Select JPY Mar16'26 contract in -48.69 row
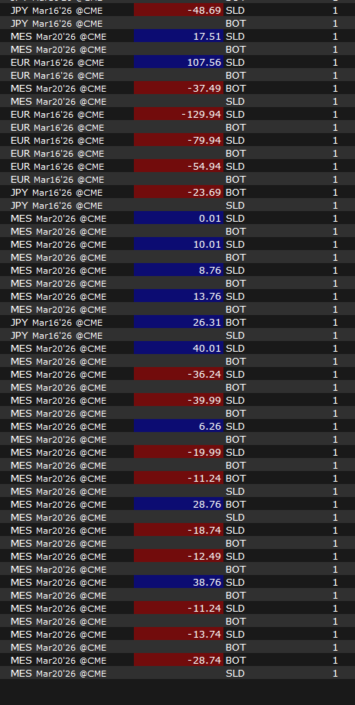The height and width of the screenshot is (705, 355). point(57,11)
